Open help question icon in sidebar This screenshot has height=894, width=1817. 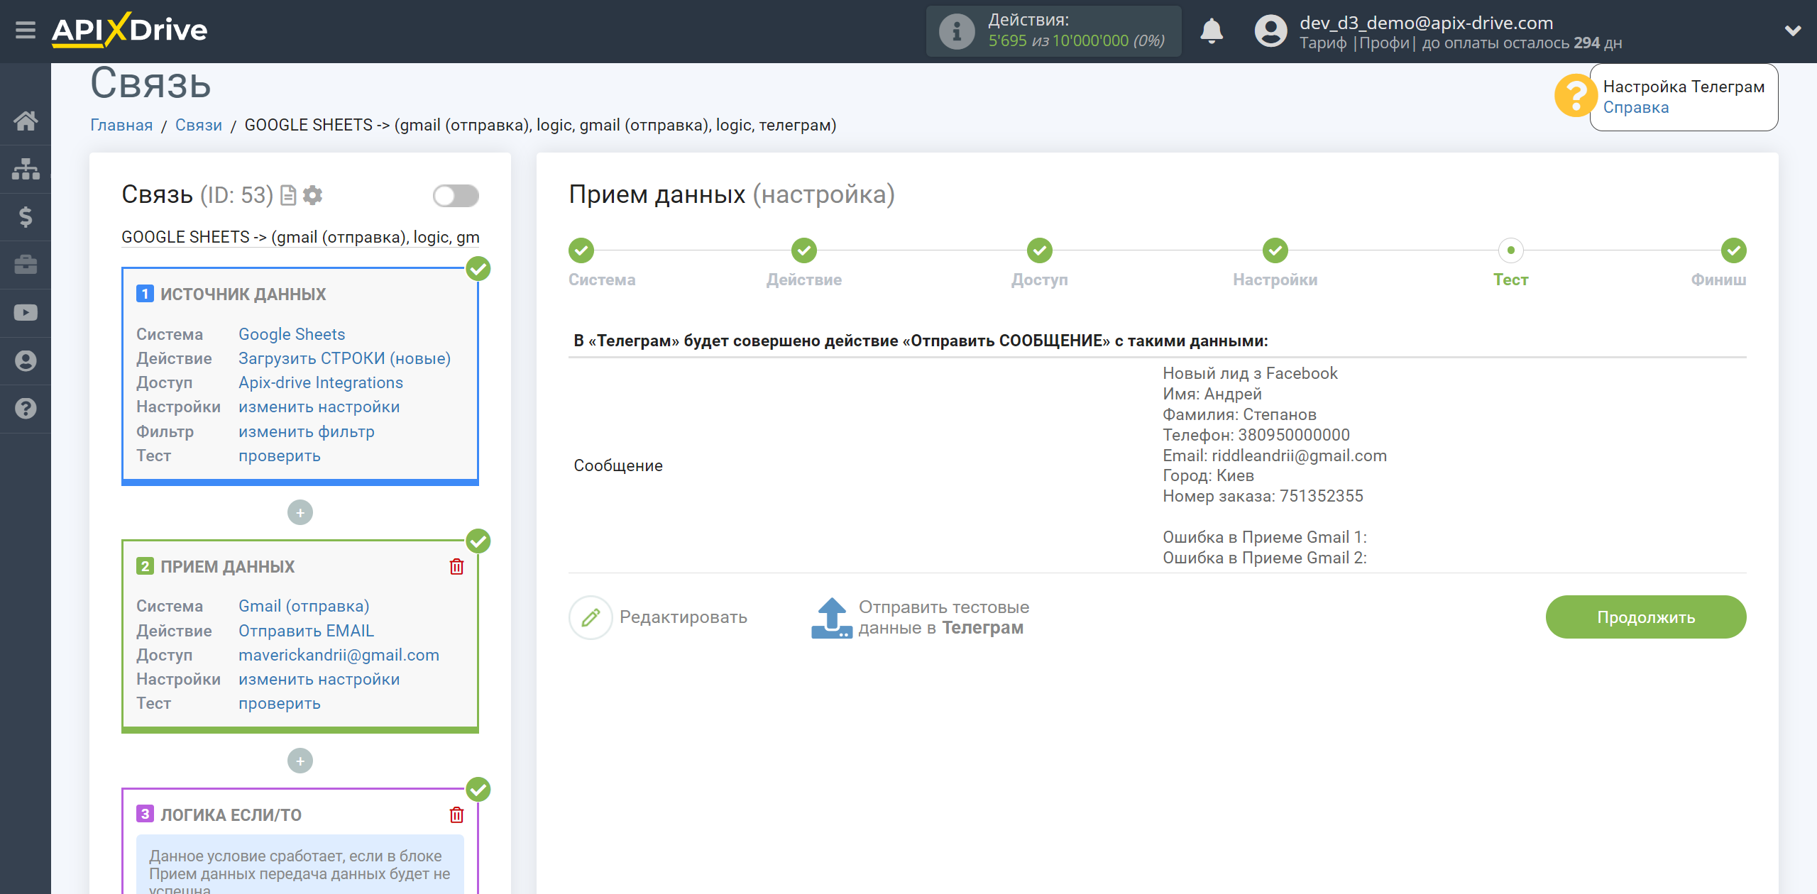[26, 409]
